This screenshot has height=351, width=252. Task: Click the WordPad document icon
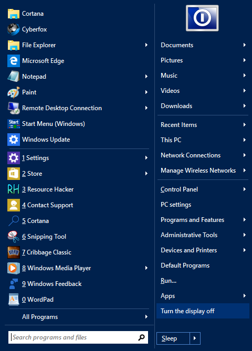14,300
